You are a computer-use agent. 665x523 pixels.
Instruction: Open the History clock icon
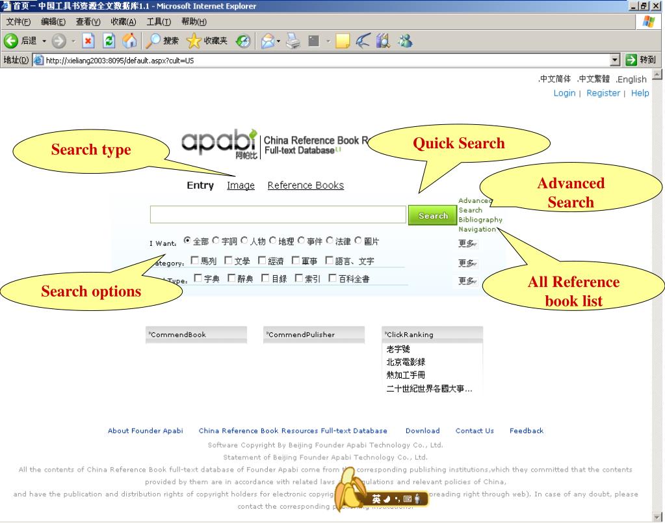click(243, 41)
